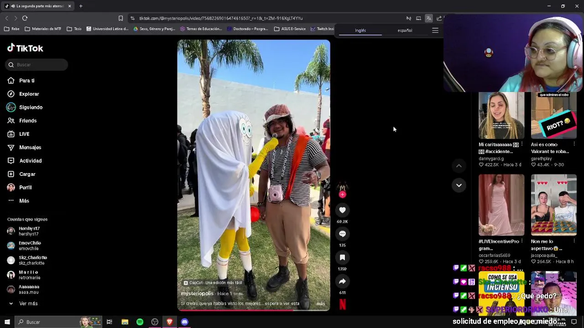Click the address bar URL
Viewport: 584px width, 328px height.
pos(221,18)
